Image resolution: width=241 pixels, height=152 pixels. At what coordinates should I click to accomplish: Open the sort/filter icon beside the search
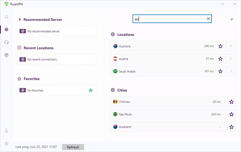click(232, 19)
